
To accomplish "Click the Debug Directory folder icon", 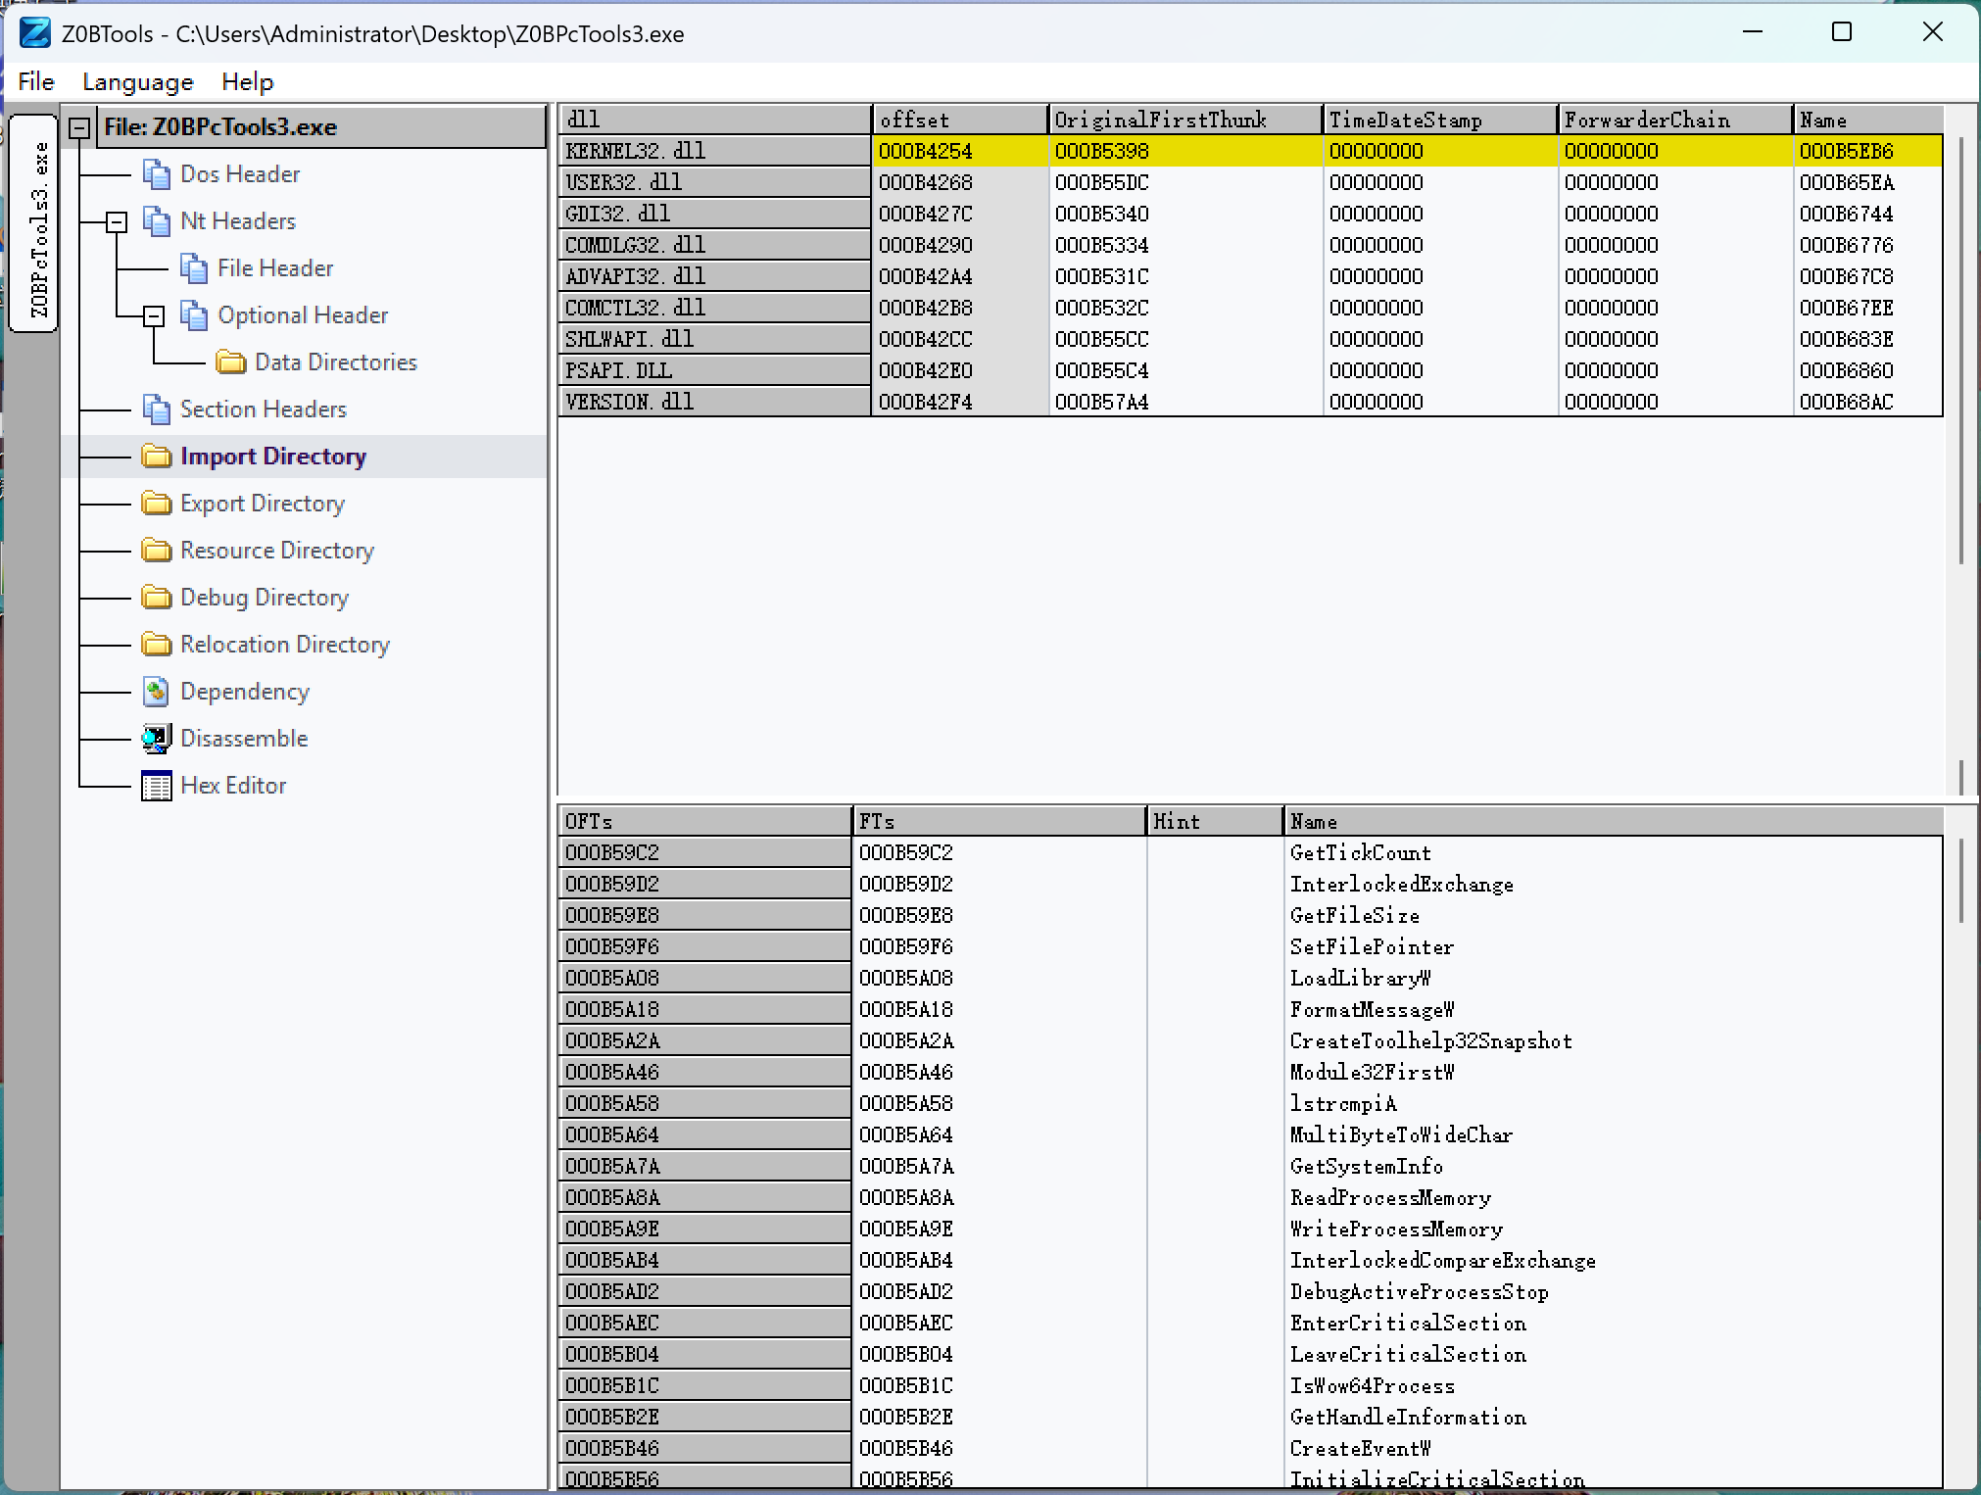I will pyautogui.click(x=157, y=598).
